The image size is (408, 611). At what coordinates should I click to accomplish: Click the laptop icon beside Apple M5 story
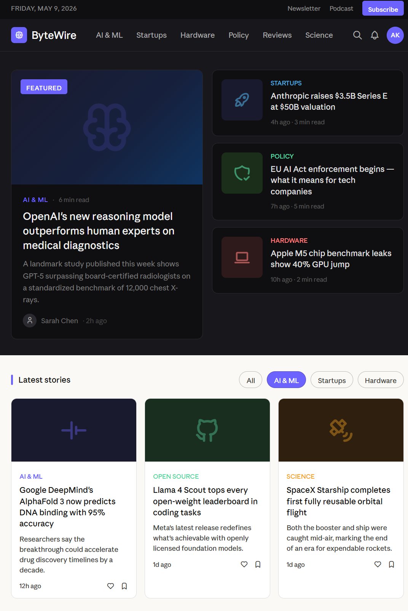[242, 257]
